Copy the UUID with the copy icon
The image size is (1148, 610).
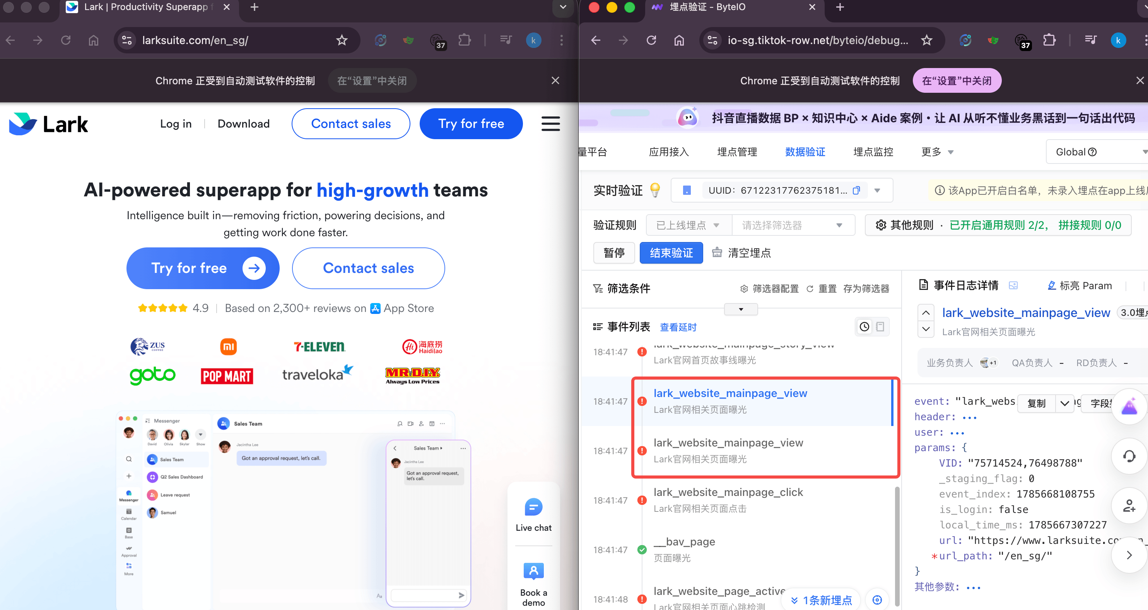coord(856,191)
